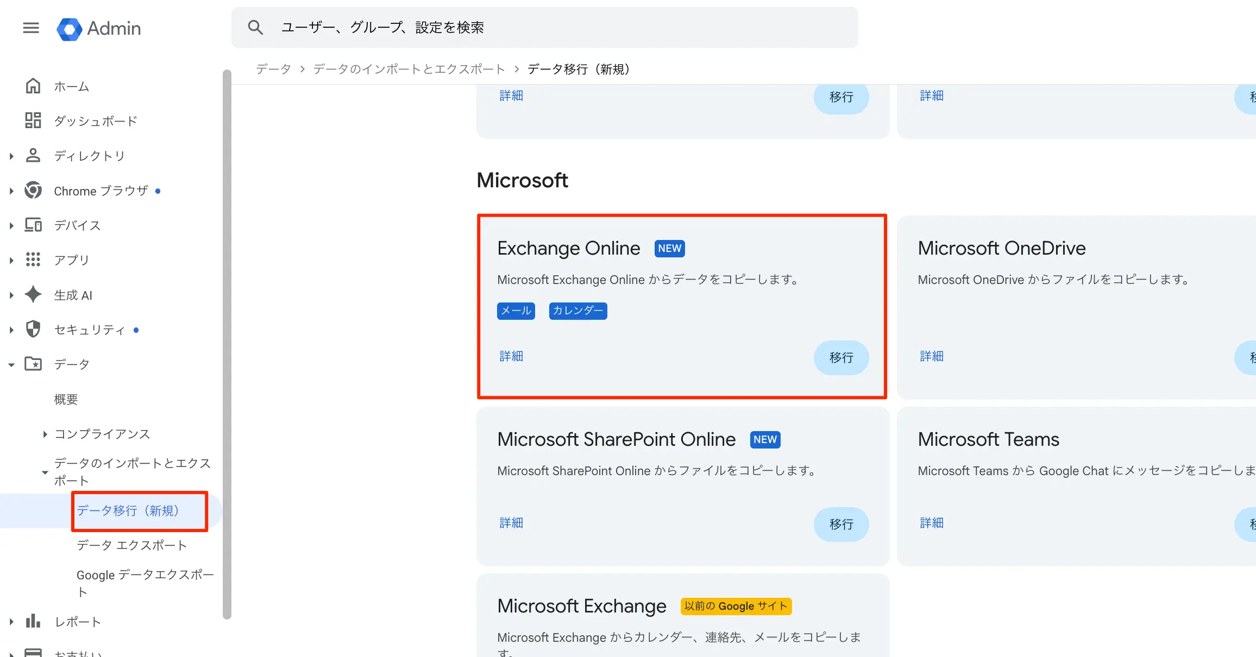Viewport: 1256px width, 657px height.
Task: Expand the Chrome ブラウザ section arrow
Action: coord(11,191)
